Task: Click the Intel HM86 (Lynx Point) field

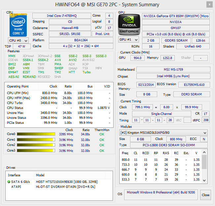Action: [x=173, y=76]
